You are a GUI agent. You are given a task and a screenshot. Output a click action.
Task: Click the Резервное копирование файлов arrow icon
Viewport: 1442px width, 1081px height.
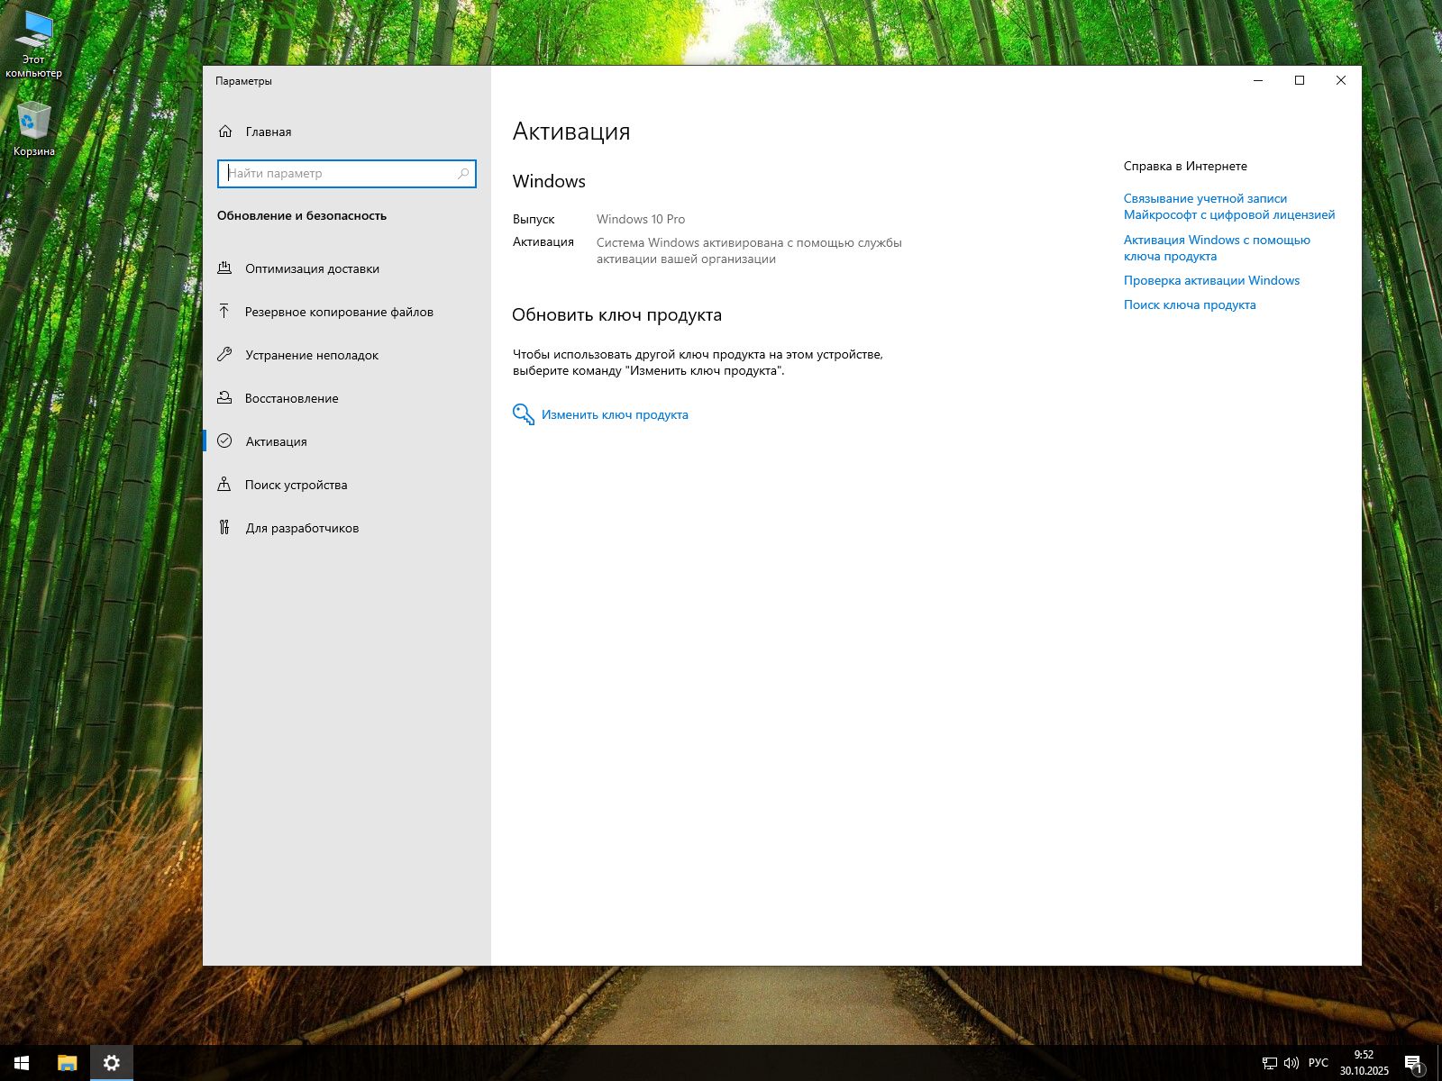pos(224,312)
